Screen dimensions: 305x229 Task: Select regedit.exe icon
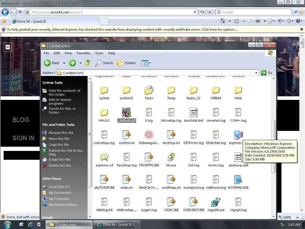216,202
